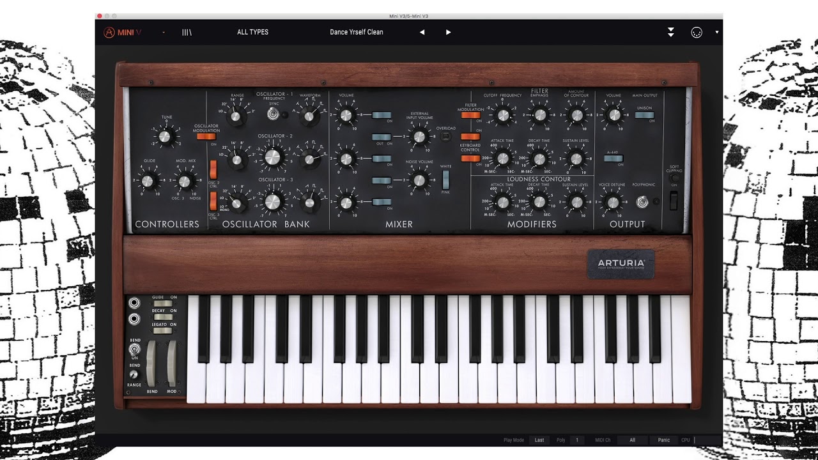Screen dimensions: 818x460
Task: Click the Loudness Contour Decay Time knob
Action: point(540,203)
